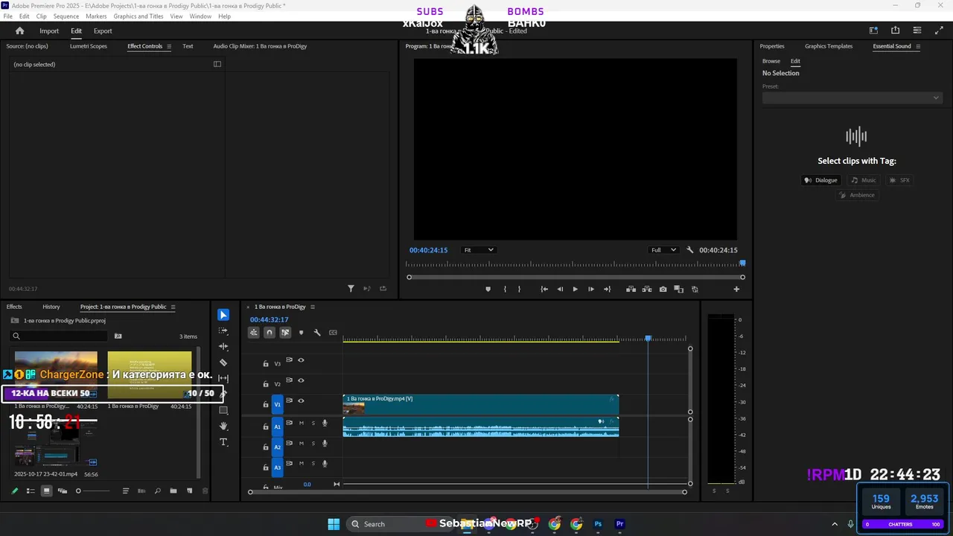Screen dimensions: 953x536
Task: Toggle Snap in timeline magnet button
Action: click(x=270, y=333)
